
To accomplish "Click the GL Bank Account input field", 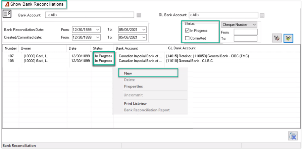I will click(223, 15).
